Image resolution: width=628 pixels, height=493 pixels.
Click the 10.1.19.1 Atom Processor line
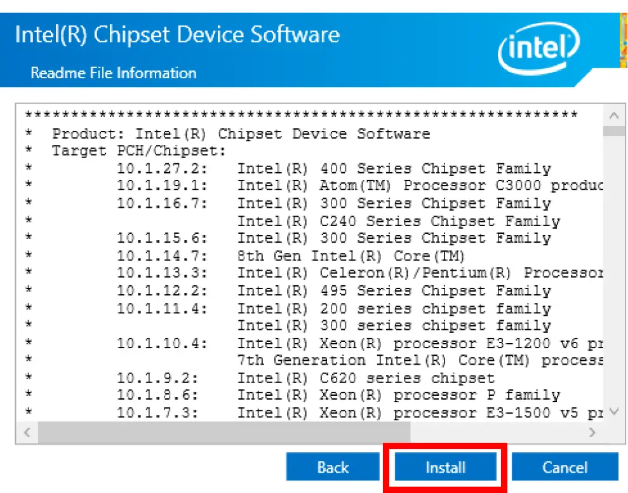(x=359, y=186)
